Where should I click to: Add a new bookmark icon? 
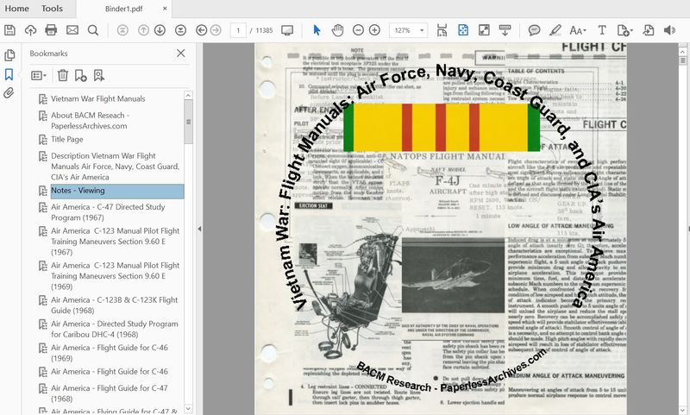pyautogui.click(x=80, y=76)
